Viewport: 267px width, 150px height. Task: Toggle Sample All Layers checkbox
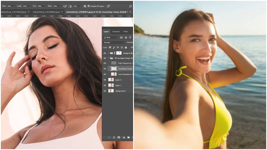[88, 6]
